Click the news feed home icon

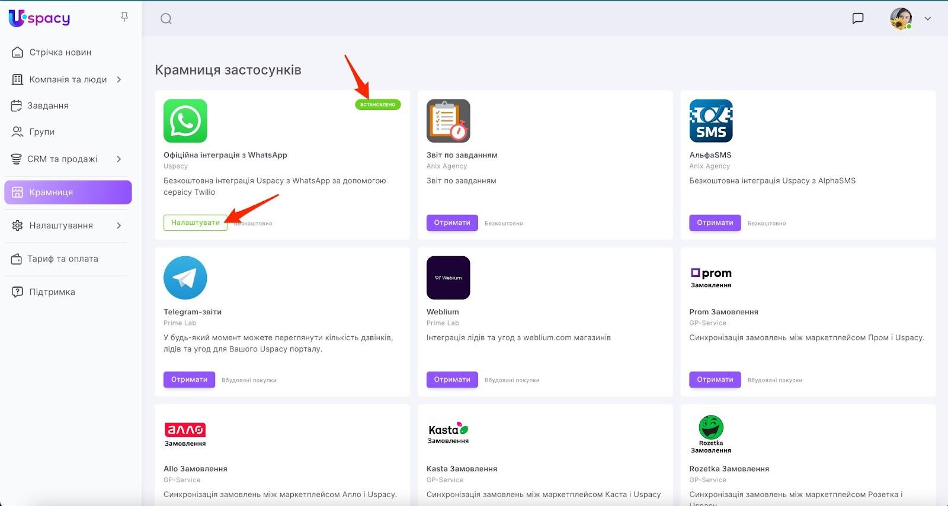[x=17, y=52]
